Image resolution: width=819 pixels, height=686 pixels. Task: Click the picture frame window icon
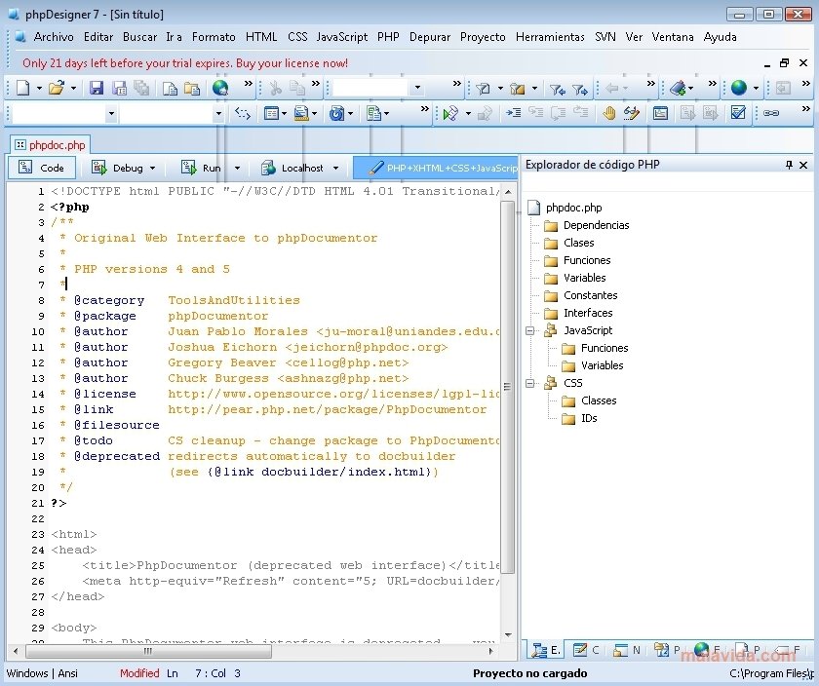coord(660,113)
